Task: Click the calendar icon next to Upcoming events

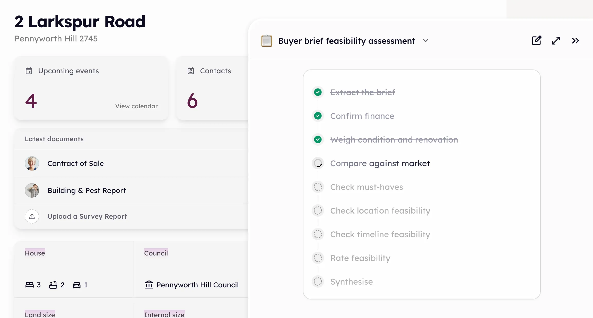Action: pos(29,71)
